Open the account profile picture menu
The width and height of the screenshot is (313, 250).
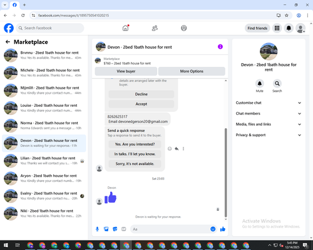[x=300, y=28]
